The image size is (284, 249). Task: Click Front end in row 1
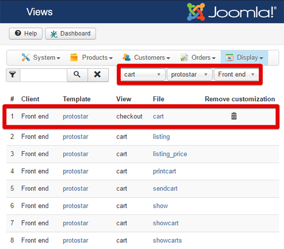[35, 117]
